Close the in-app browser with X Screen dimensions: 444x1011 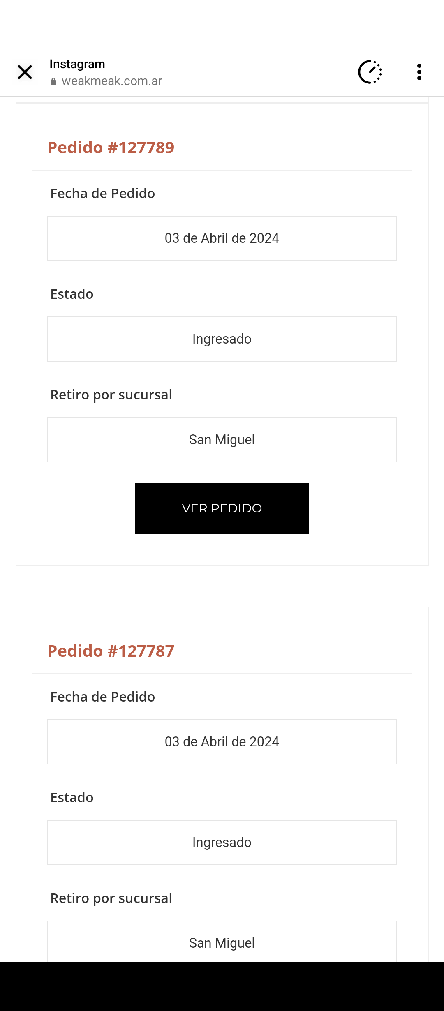click(25, 72)
